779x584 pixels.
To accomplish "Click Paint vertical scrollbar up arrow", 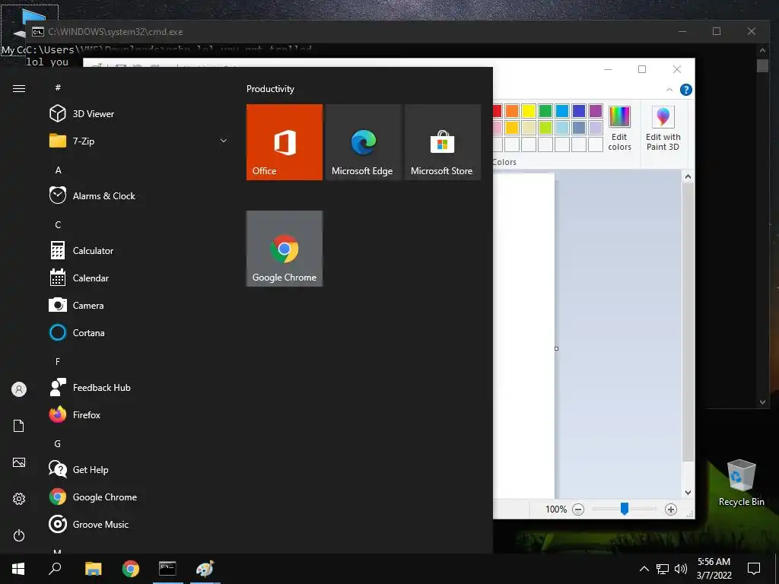I will [x=688, y=176].
